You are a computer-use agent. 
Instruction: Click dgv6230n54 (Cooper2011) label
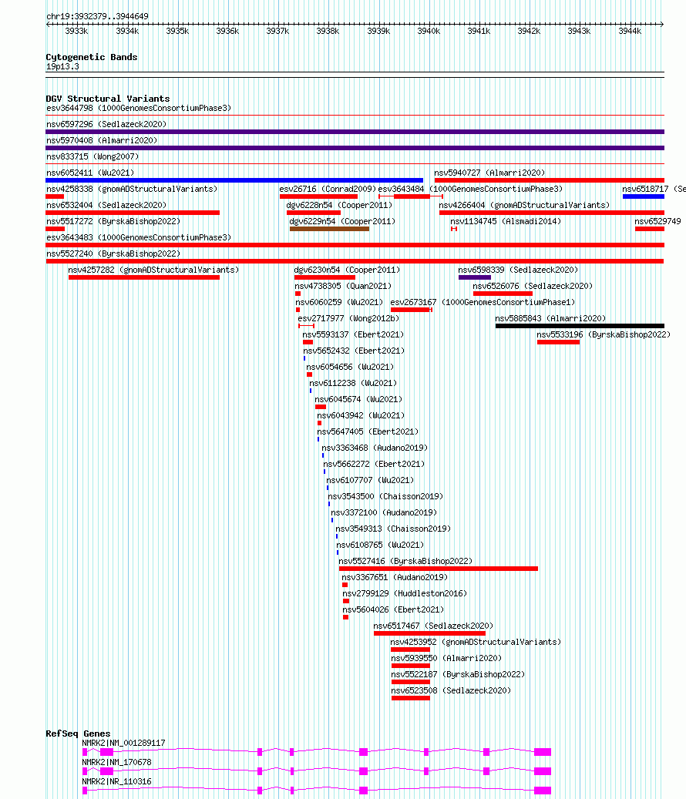[347, 270]
